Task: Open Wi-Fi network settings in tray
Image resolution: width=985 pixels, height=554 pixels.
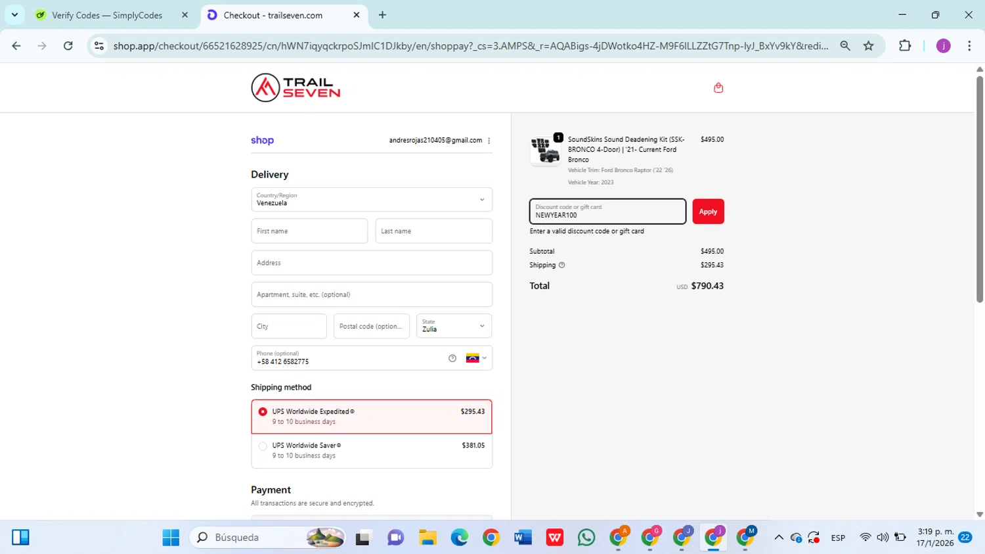Action: point(865,538)
